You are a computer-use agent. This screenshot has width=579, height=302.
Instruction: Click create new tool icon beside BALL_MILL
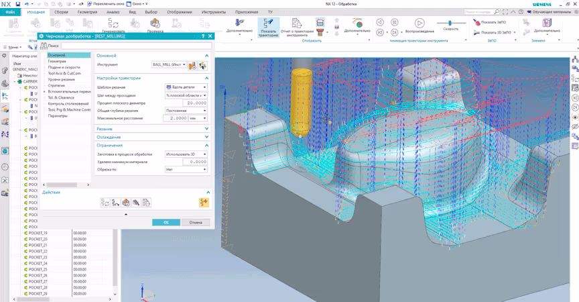[x=192, y=66]
